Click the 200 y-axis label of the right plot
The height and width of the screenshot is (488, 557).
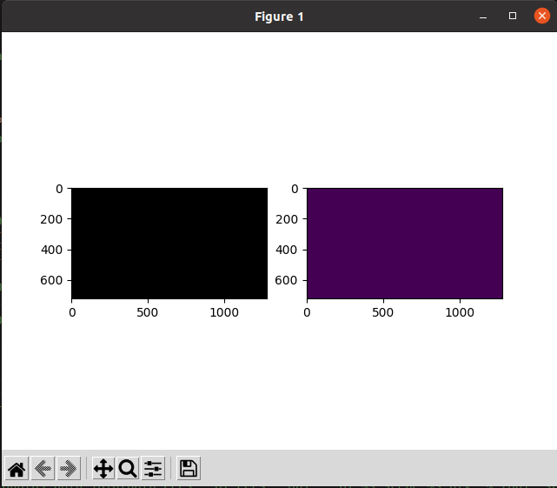tap(287, 219)
